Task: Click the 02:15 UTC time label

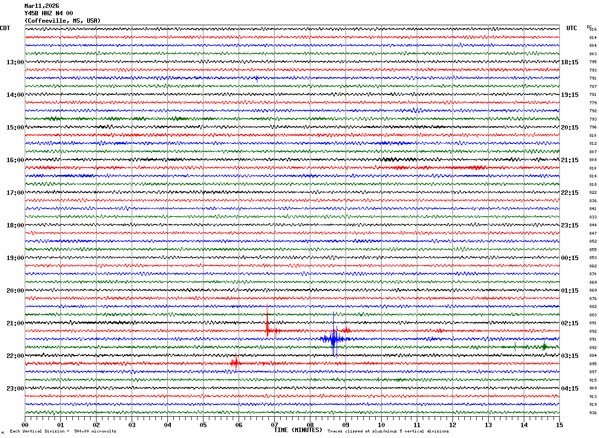Action: click(x=570, y=323)
